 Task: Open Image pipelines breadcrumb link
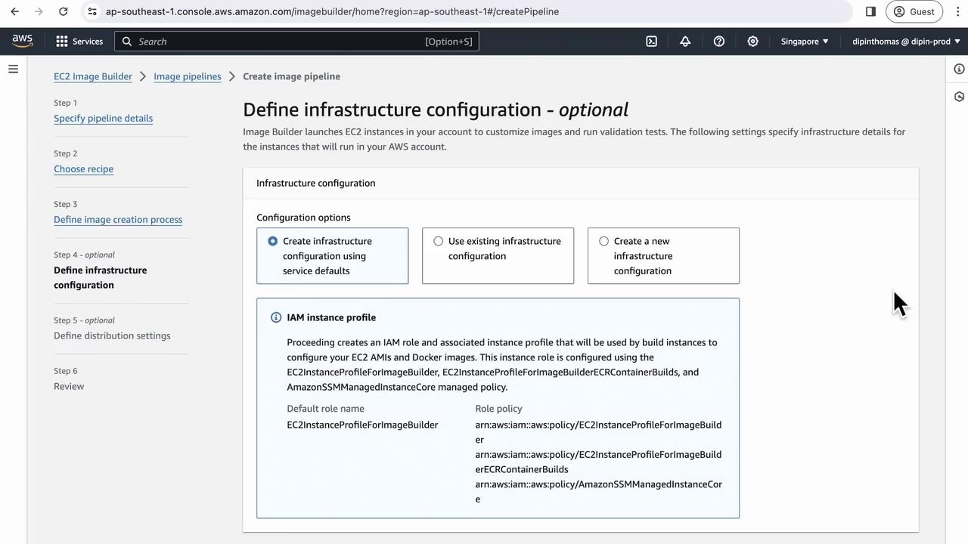pos(188,76)
